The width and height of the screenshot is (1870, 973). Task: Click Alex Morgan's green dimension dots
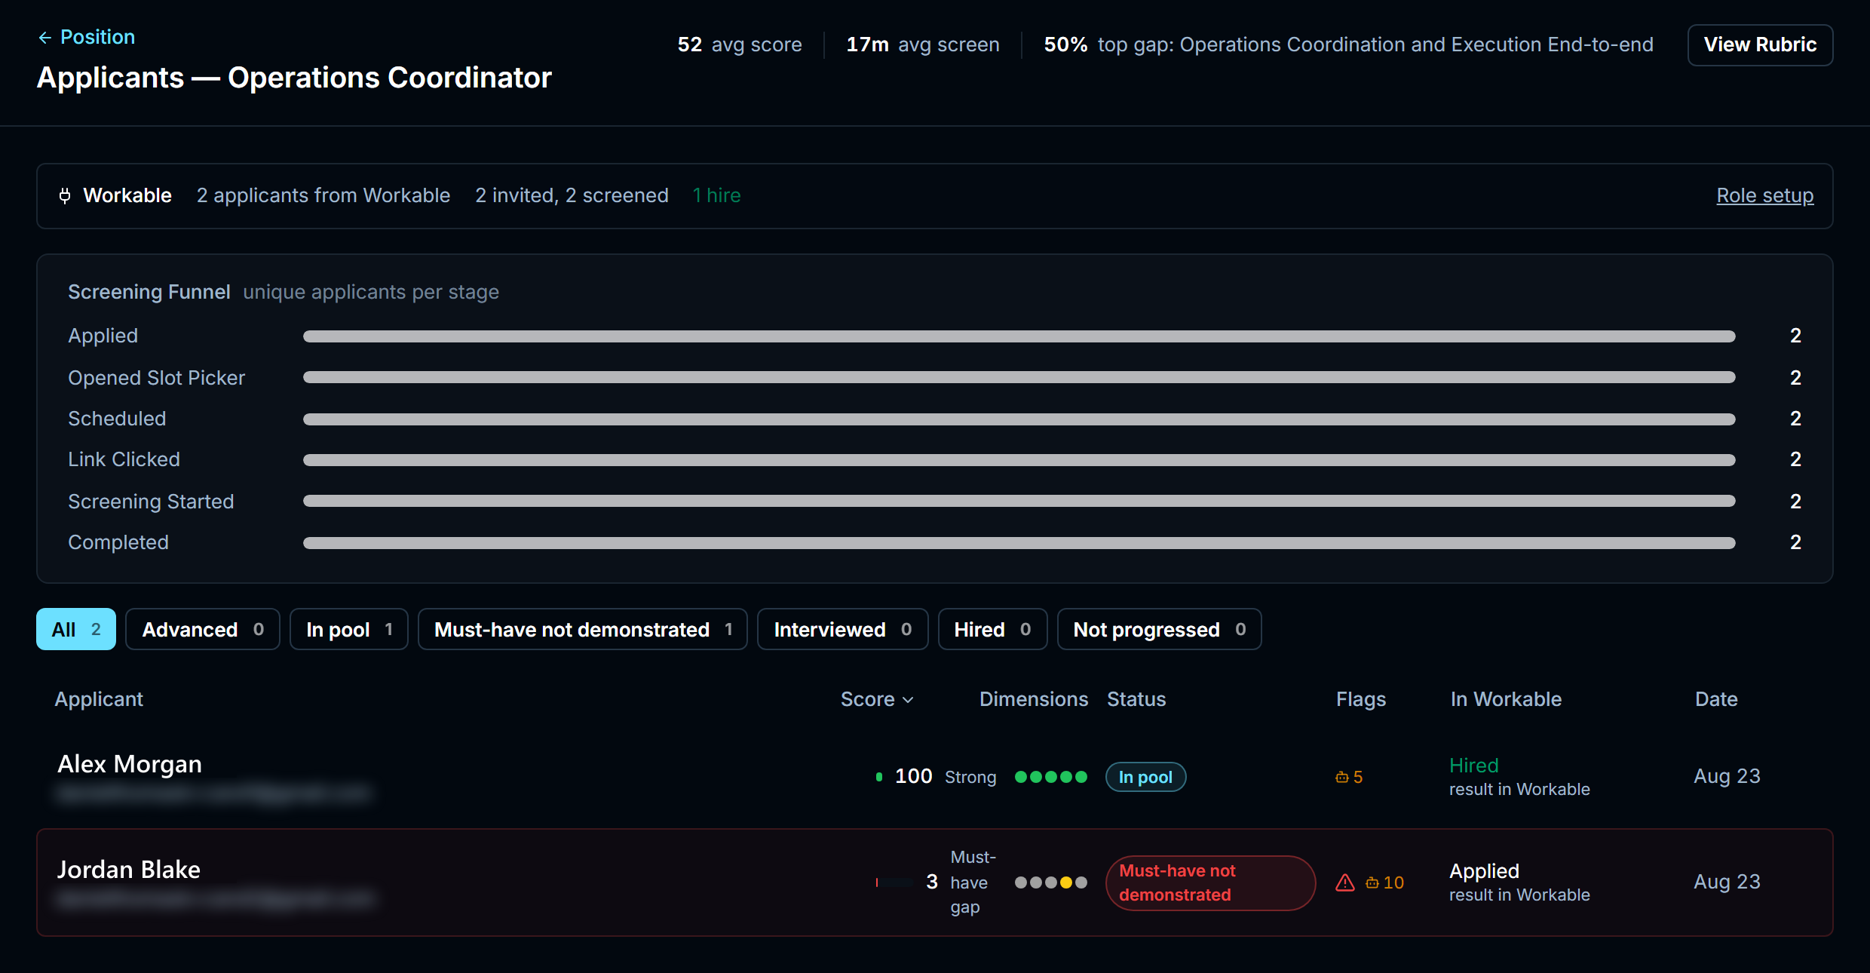(x=1051, y=777)
